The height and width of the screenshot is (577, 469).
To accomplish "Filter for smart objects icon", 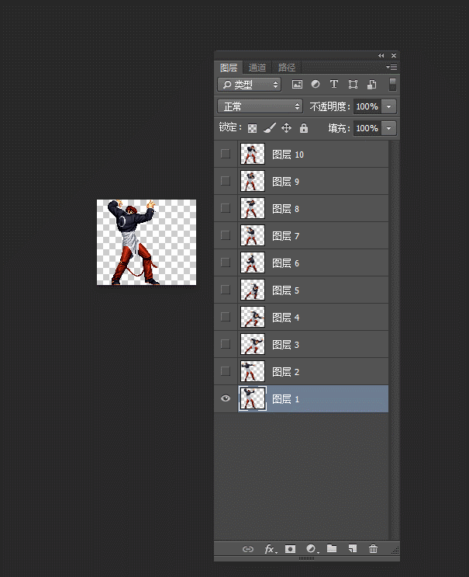I will (371, 85).
